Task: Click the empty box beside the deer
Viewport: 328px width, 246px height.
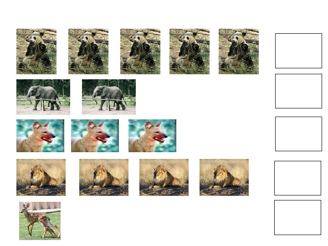Action: [x=297, y=218]
